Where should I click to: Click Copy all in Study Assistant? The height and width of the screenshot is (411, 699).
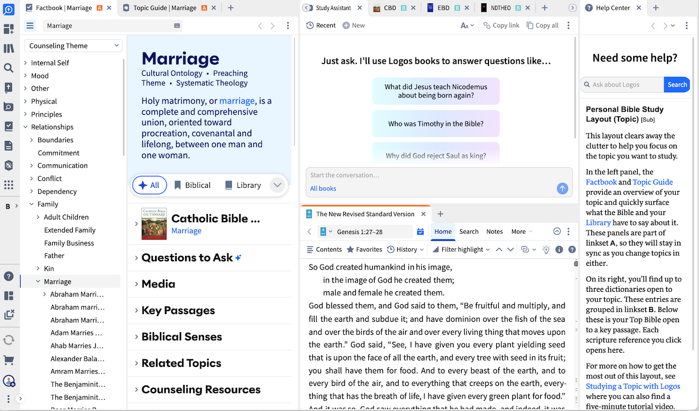coord(542,26)
